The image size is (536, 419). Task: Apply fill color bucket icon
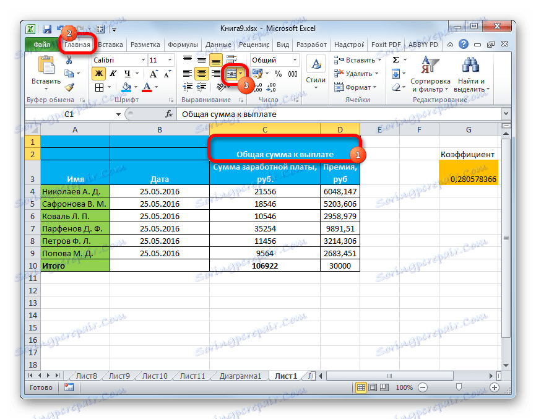pos(126,87)
